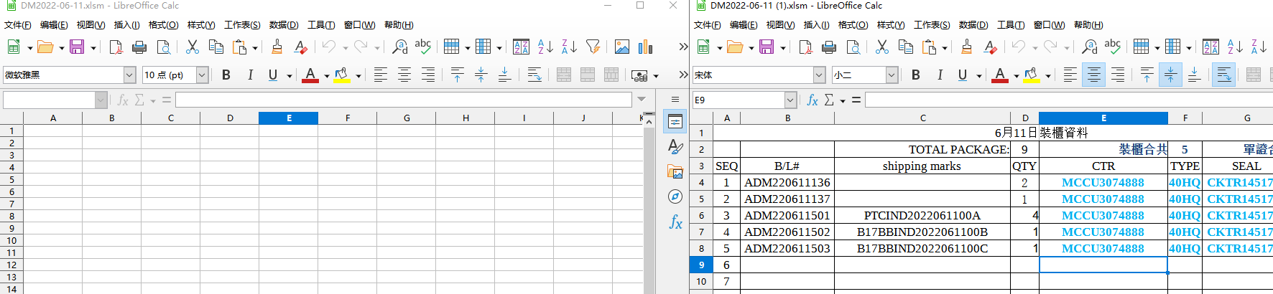Screen dimensions: 1273x294
Task: Open AutoFilter in the left window
Action: tap(593, 47)
